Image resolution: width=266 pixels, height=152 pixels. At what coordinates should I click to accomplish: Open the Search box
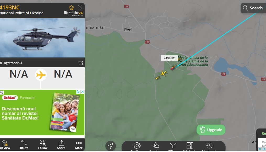(x=253, y=8)
